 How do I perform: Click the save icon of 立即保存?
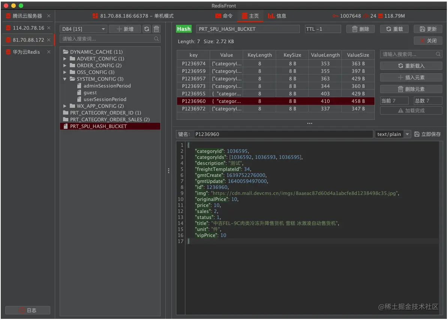pos(417,134)
